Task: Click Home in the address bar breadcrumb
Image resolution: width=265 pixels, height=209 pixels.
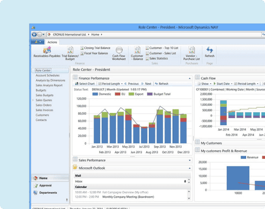Action: [x=95, y=35]
